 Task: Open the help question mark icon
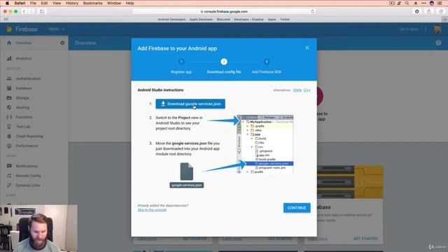(x=438, y=43)
